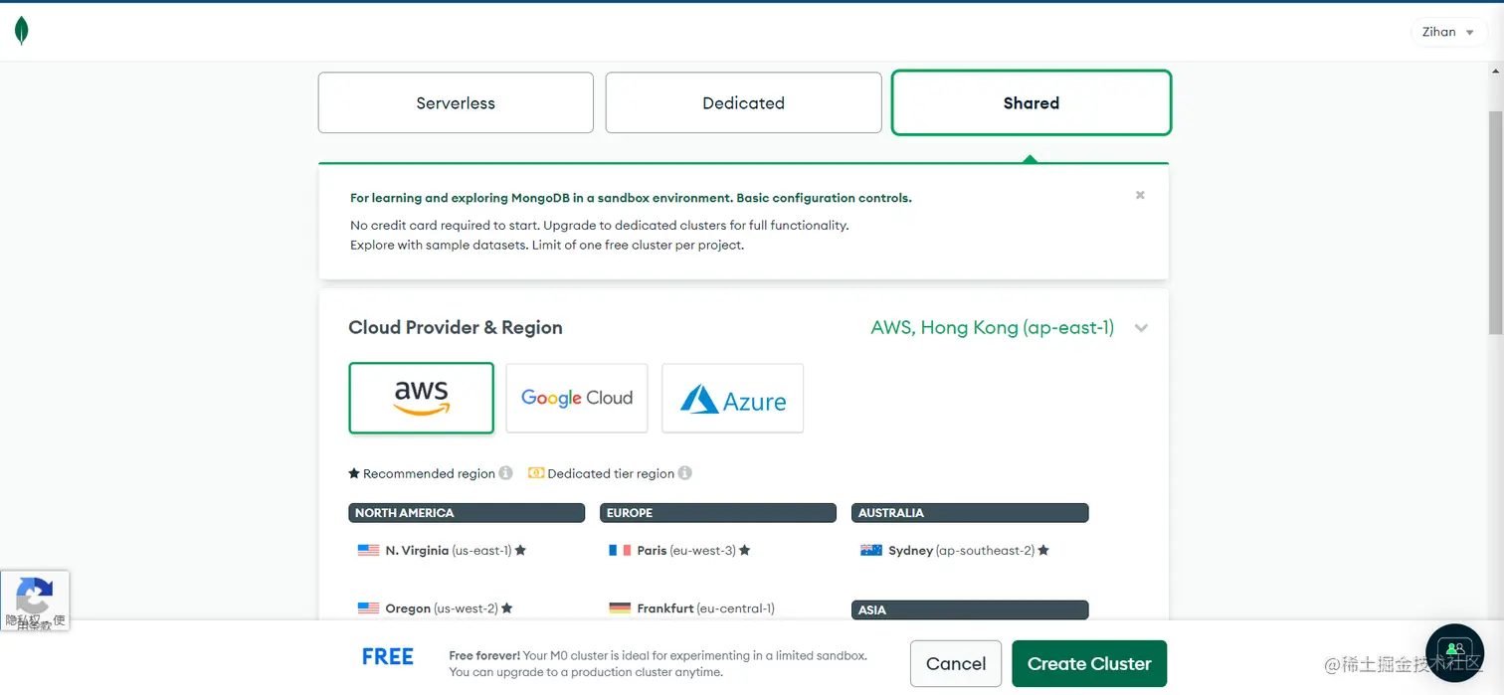
Task: Choose Google Cloud as provider
Action: point(577,398)
